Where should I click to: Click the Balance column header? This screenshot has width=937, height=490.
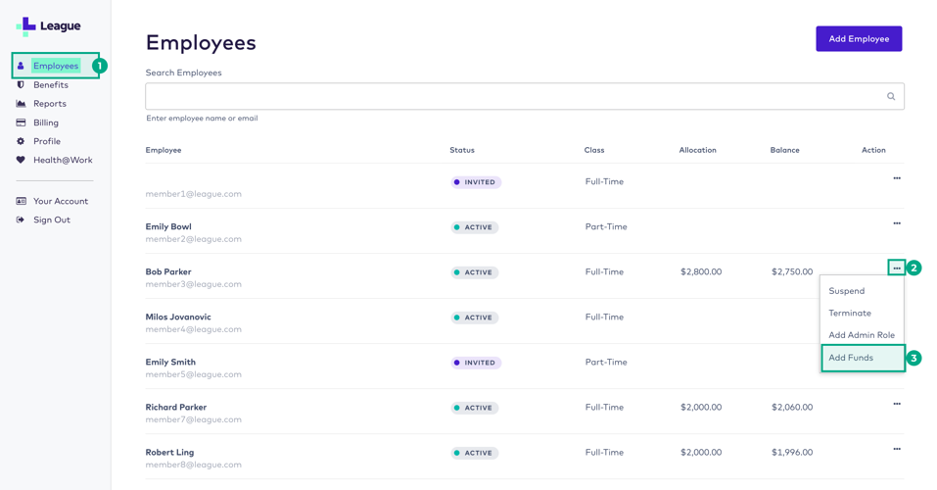click(x=784, y=150)
